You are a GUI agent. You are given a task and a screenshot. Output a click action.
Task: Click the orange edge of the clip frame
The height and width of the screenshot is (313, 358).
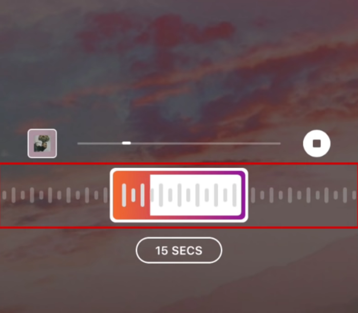tap(116, 195)
